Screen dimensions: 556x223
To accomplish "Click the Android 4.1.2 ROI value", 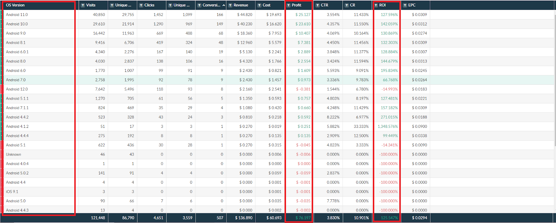I will pyautogui.click(x=388, y=126).
